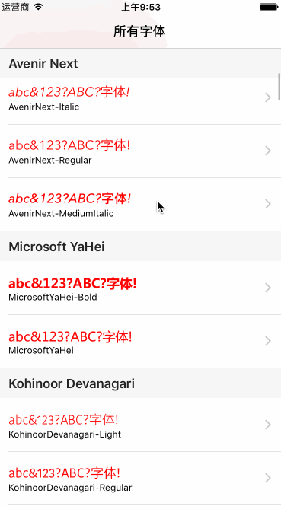Image resolution: width=281 pixels, height=506 pixels.
Task: Open the MicrosoftYaHei-Bold font entry
Action: click(140, 288)
